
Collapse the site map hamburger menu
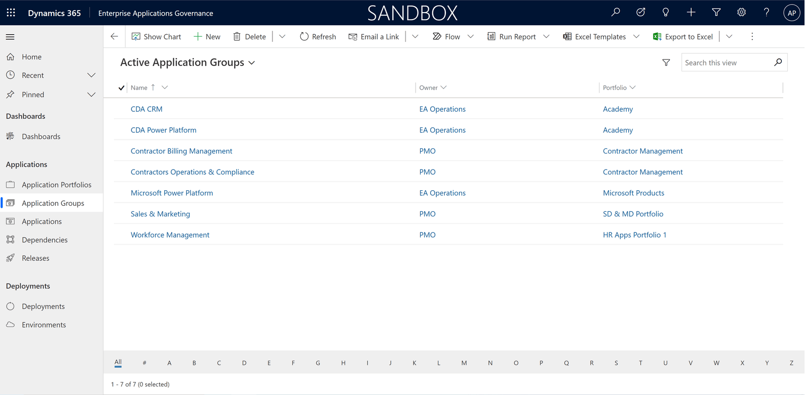(x=10, y=37)
